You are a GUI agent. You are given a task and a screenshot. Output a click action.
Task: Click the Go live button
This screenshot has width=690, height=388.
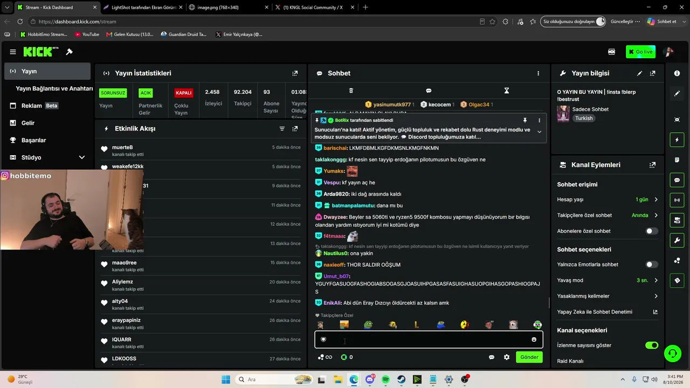641,52
